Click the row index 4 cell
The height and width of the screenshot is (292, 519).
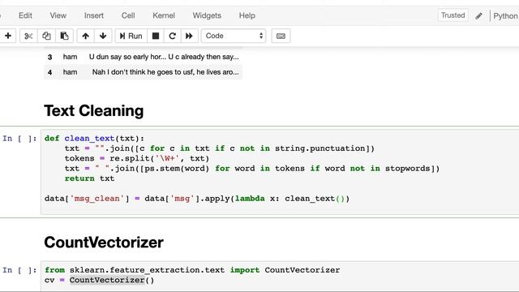(49, 72)
